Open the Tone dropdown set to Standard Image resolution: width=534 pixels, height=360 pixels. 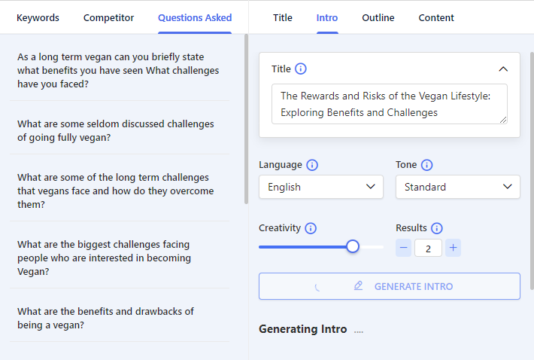coord(457,187)
